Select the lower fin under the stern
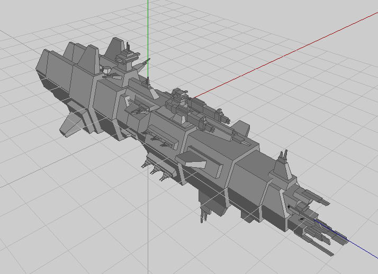 pos(72,124)
